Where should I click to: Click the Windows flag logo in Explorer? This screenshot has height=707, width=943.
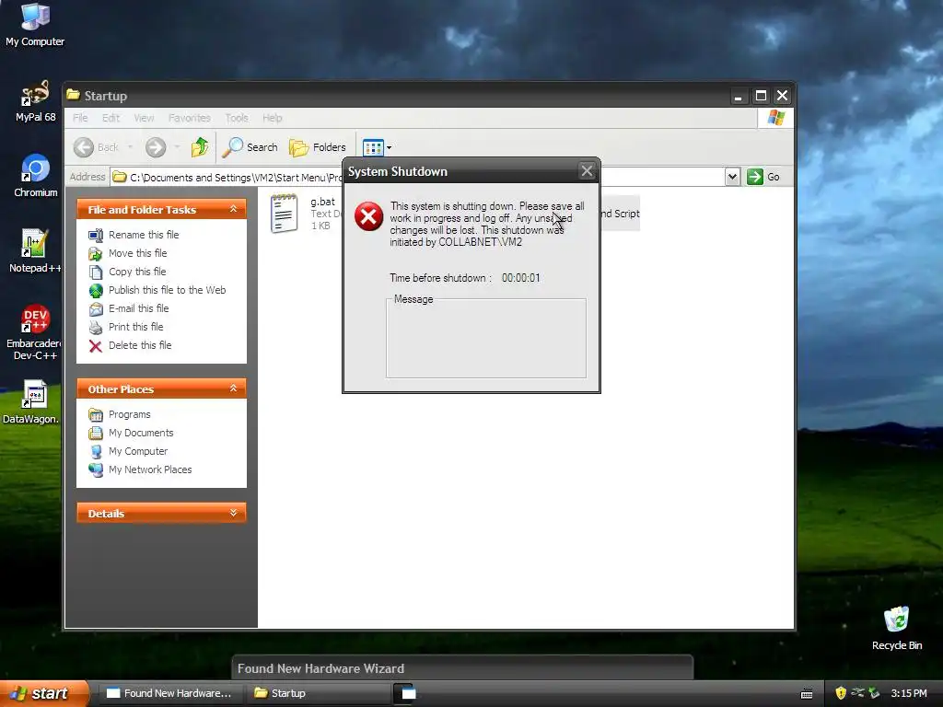pos(775,117)
